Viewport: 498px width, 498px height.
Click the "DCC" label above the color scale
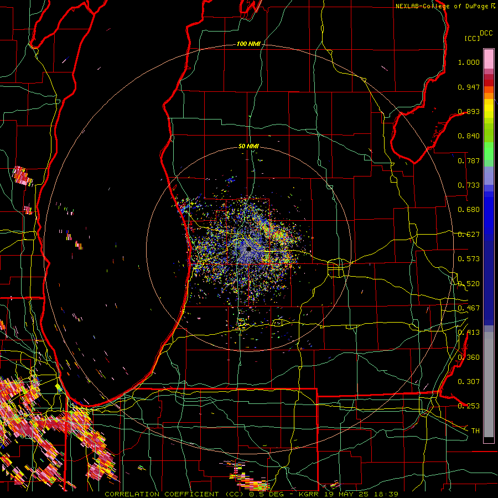(486, 33)
